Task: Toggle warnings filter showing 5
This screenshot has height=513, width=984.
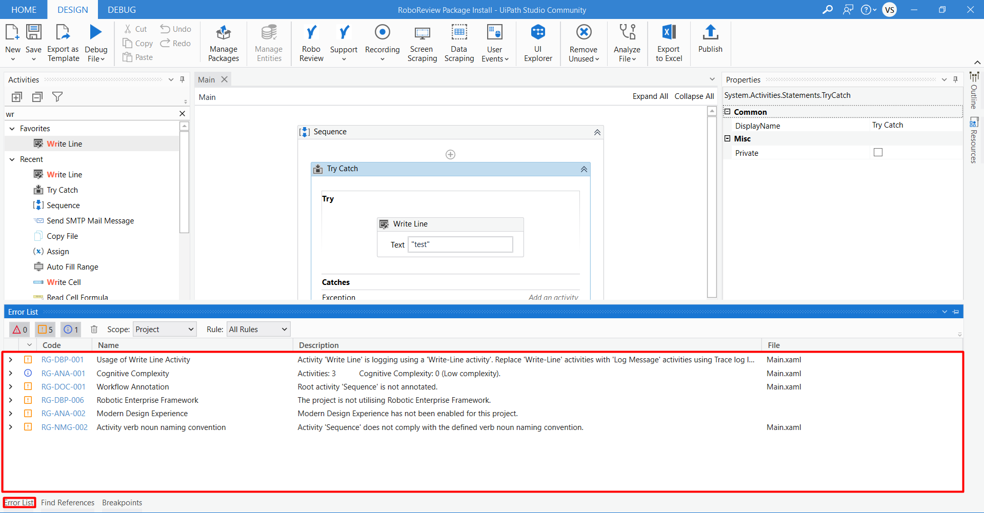Action: (x=45, y=330)
